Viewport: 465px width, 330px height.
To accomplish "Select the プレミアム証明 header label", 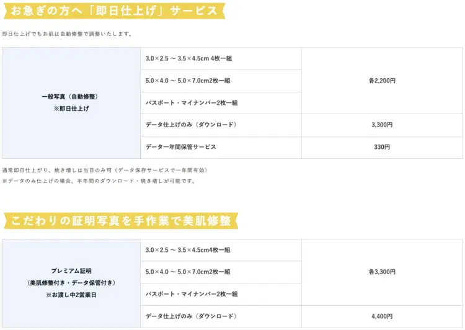I will click(71, 271).
